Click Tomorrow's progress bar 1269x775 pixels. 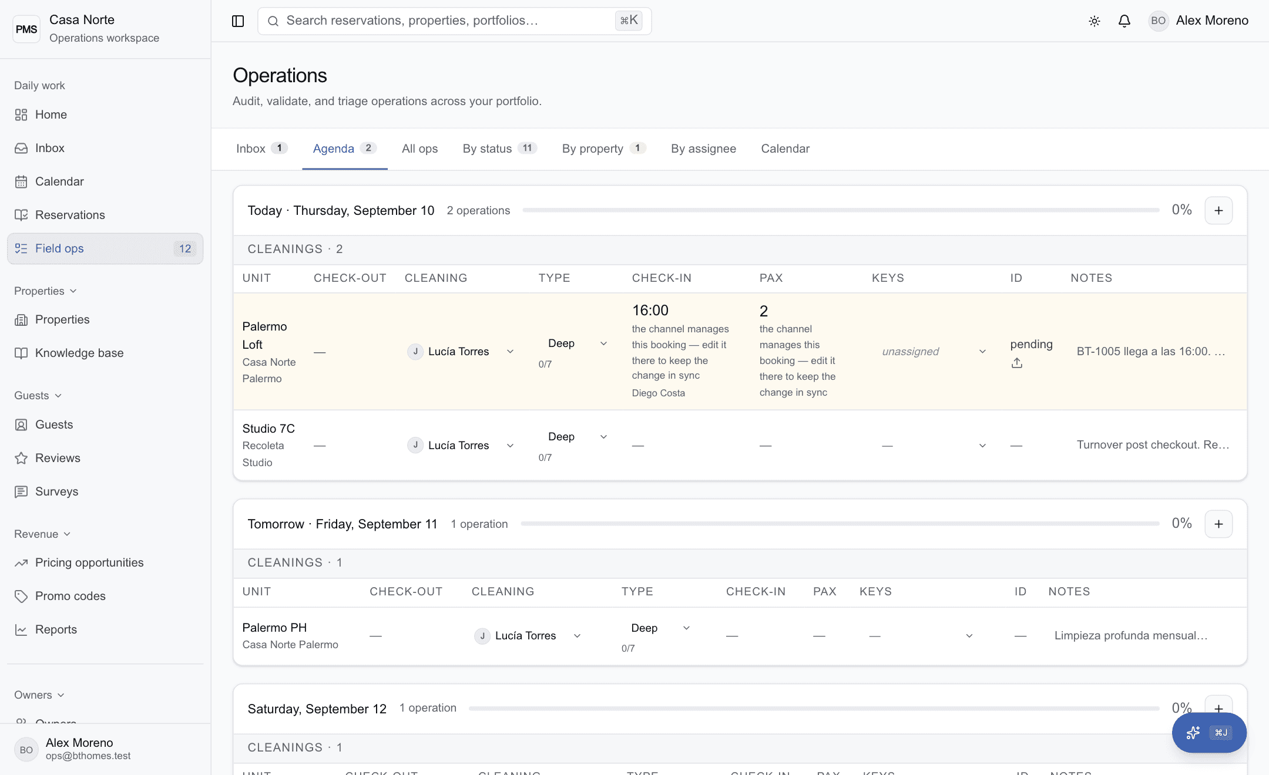pos(840,524)
